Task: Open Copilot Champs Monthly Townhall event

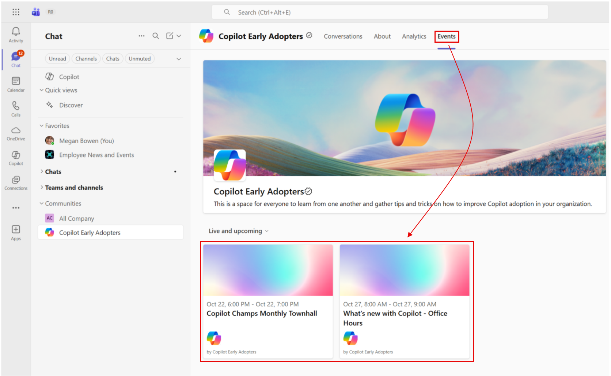Action: point(262,314)
